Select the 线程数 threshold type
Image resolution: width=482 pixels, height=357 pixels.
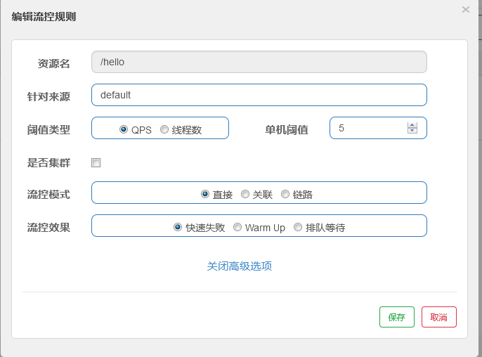click(x=164, y=129)
